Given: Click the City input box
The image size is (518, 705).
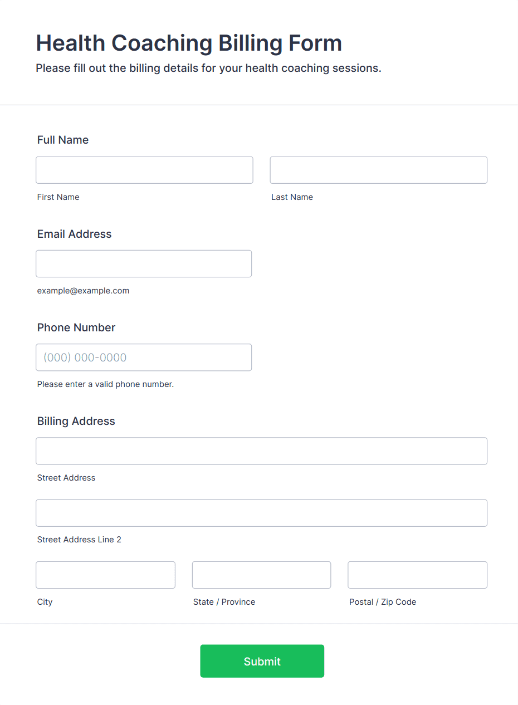Looking at the screenshot, I should [105, 575].
